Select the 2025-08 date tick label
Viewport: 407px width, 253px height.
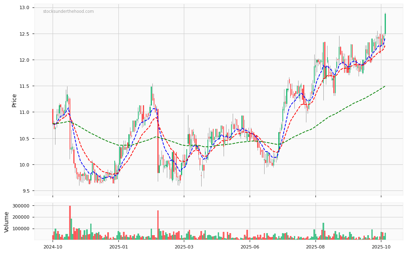point(315,247)
